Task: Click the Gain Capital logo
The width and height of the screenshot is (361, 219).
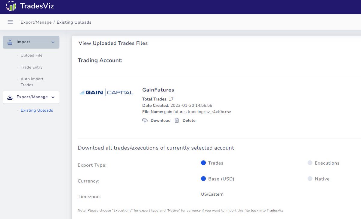Action: pyautogui.click(x=106, y=92)
